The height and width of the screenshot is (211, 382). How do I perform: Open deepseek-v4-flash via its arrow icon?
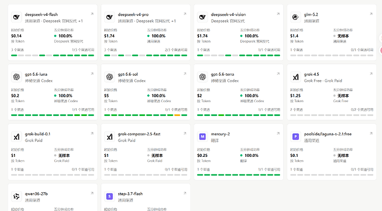point(92,14)
